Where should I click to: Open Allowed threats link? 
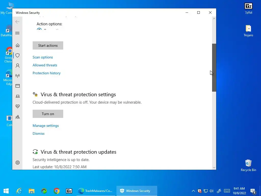click(x=45, y=65)
